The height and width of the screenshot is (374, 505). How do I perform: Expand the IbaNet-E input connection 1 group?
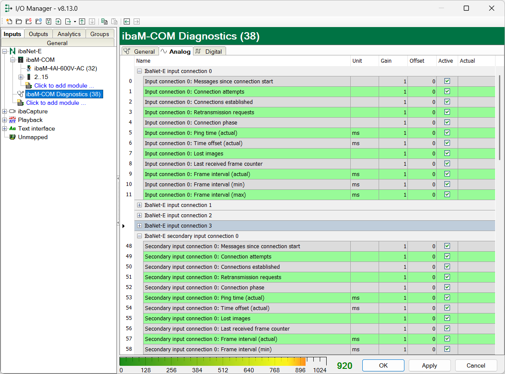click(139, 205)
